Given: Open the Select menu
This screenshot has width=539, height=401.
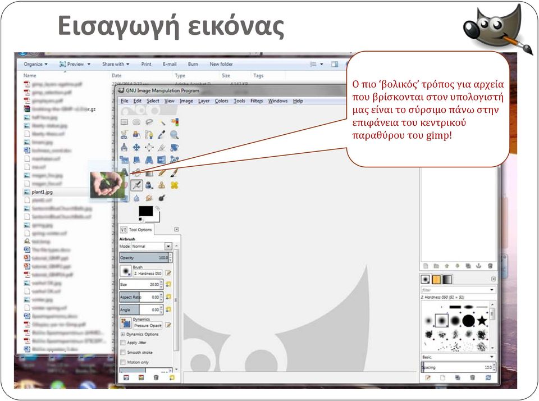Looking at the screenshot, I should click(153, 101).
